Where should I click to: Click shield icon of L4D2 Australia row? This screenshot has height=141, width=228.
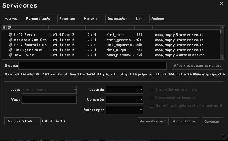click(10, 45)
